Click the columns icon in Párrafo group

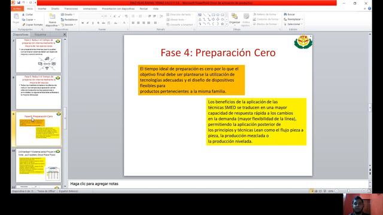point(156,23)
